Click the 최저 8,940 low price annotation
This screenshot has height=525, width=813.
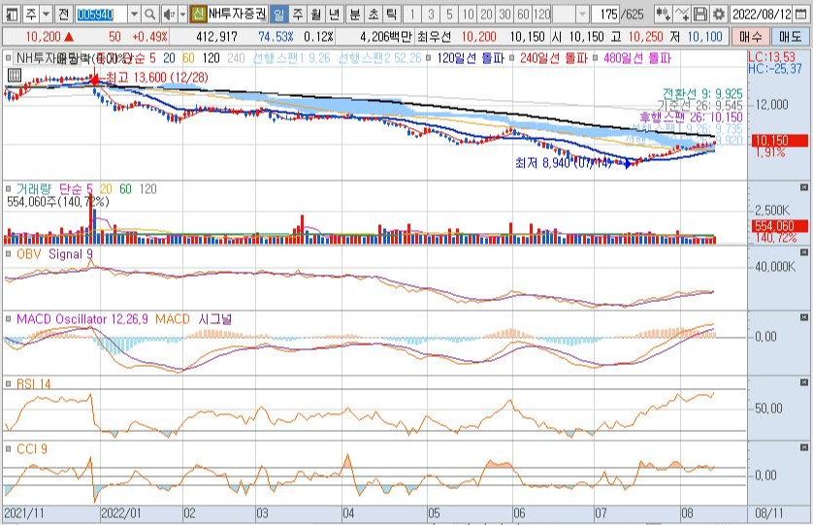(x=564, y=163)
